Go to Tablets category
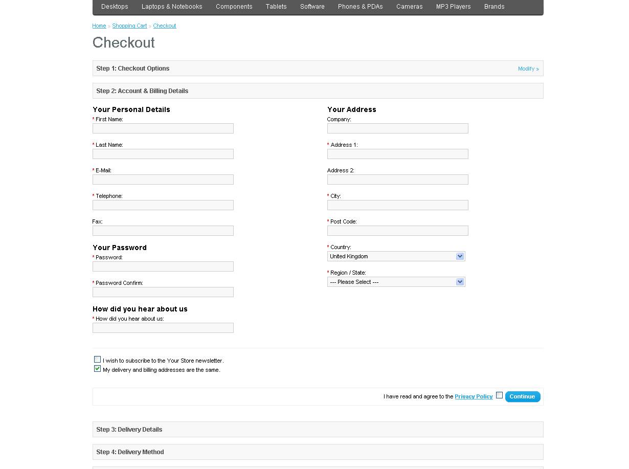This screenshot has height=469, width=629. pos(276,7)
